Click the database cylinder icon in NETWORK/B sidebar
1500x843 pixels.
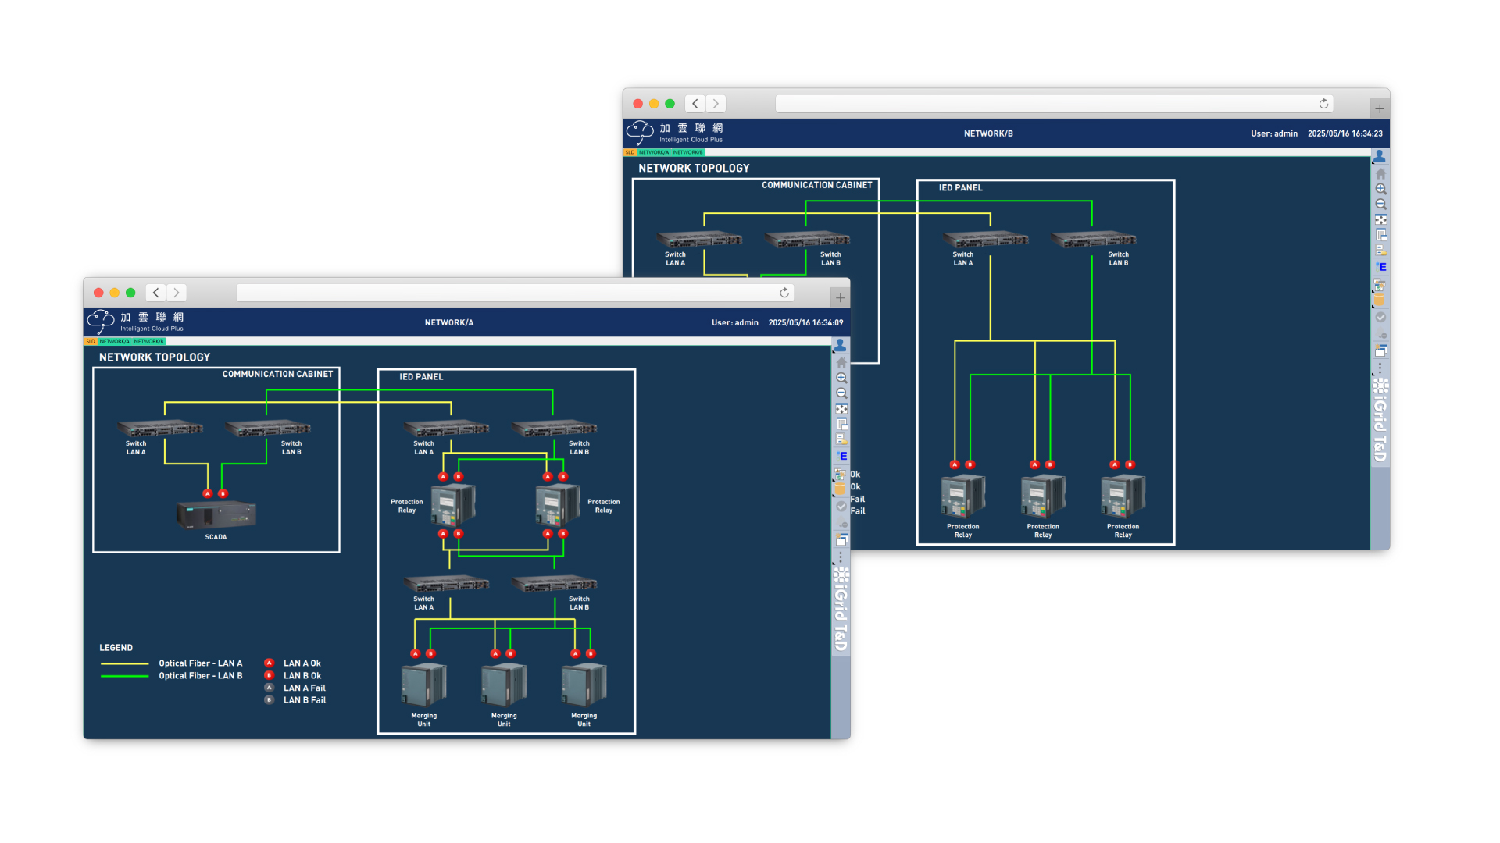tap(1380, 301)
